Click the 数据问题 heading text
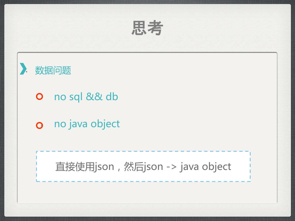The width and height of the screenshot is (295, 221). tap(53, 70)
